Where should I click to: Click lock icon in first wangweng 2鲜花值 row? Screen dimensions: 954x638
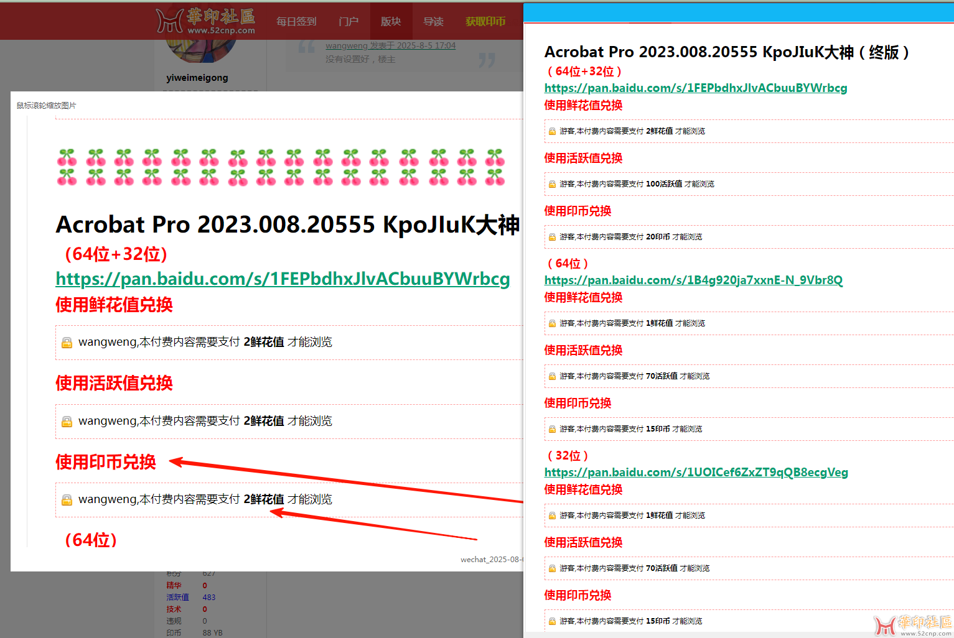(x=67, y=343)
